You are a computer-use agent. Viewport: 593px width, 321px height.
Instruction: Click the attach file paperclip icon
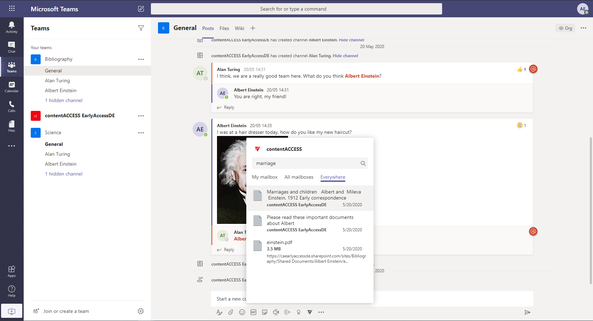[x=231, y=312]
